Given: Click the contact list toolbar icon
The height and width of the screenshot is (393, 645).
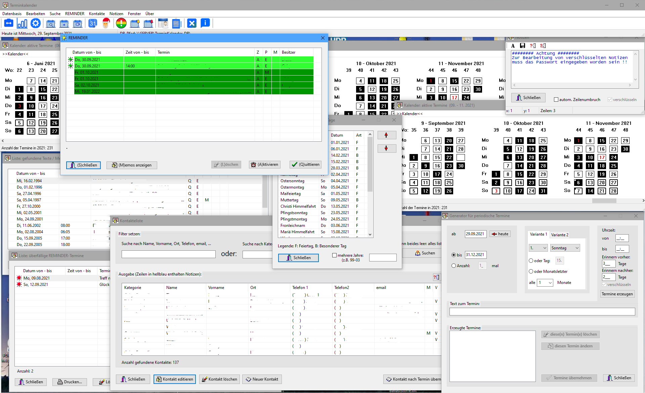Looking at the screenshot, I should coord(163,23).
